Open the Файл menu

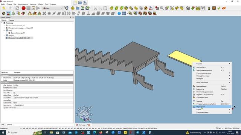coord(3,4)
